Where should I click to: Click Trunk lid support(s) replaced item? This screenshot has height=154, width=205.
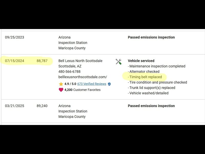tap(151, 88)
